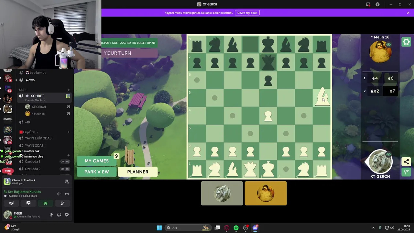Viewport: 414px width, 233px height.
Task: Click the black queen on e7
Action: click(x=268, y=62)
